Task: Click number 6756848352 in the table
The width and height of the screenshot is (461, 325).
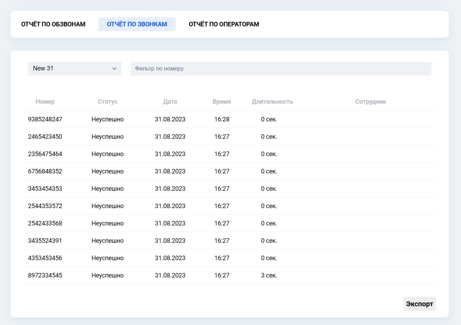Action: pos(45,171)
